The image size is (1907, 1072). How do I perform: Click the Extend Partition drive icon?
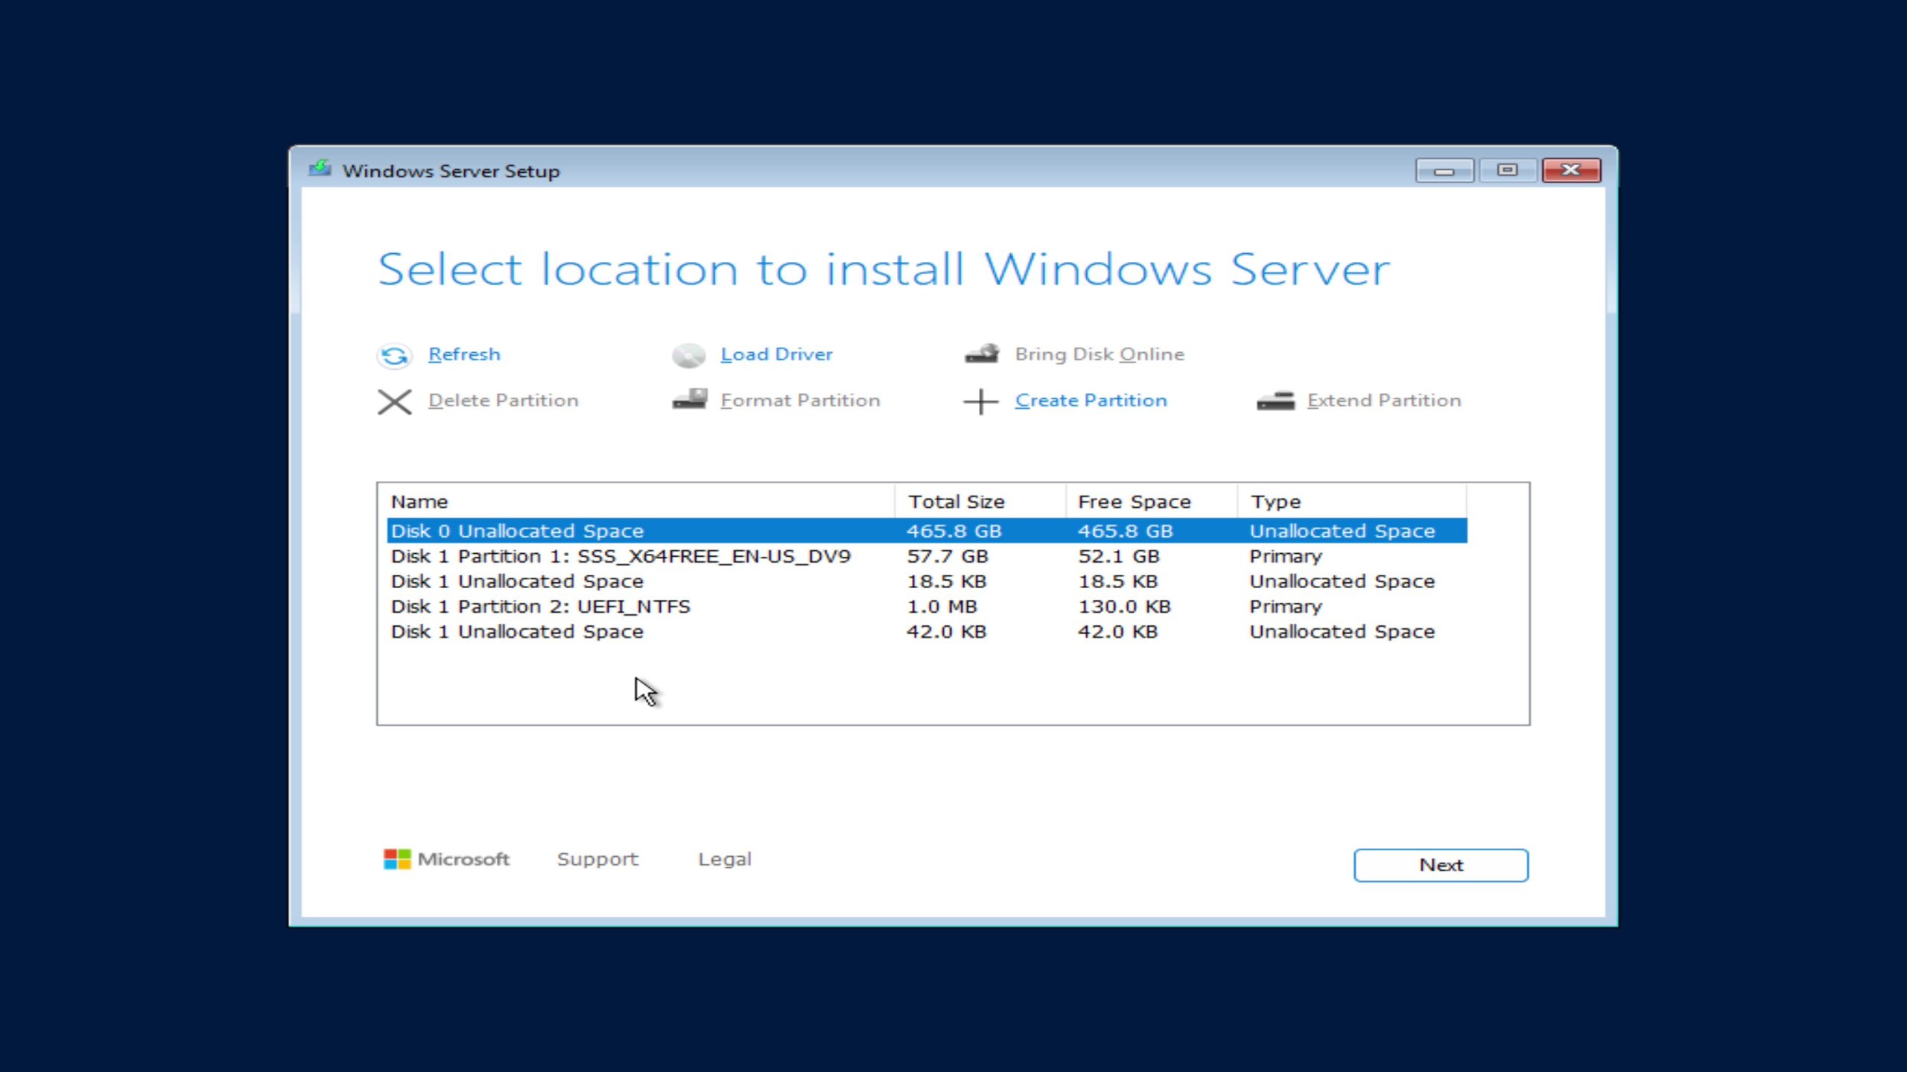click(1276, 400)
